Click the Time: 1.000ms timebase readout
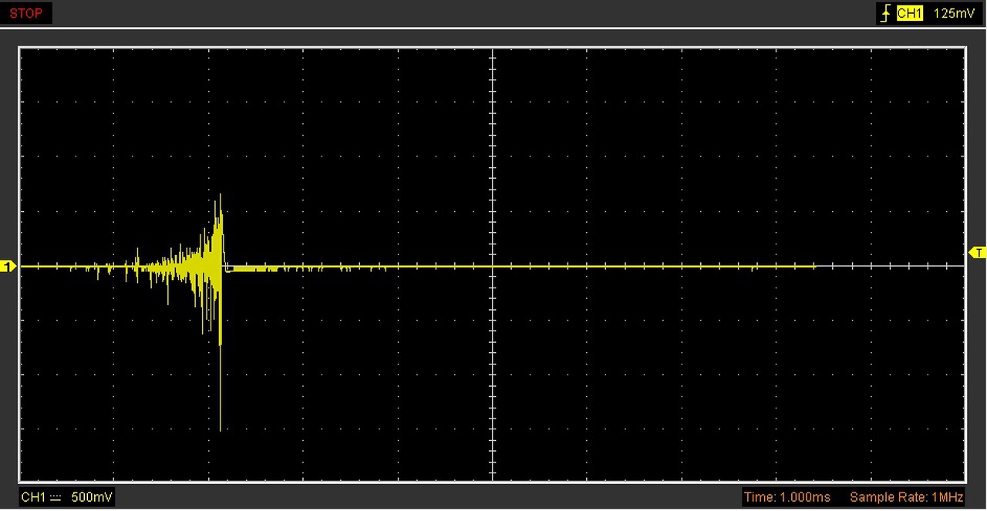987x511 pixels. [x=787, y=497]
